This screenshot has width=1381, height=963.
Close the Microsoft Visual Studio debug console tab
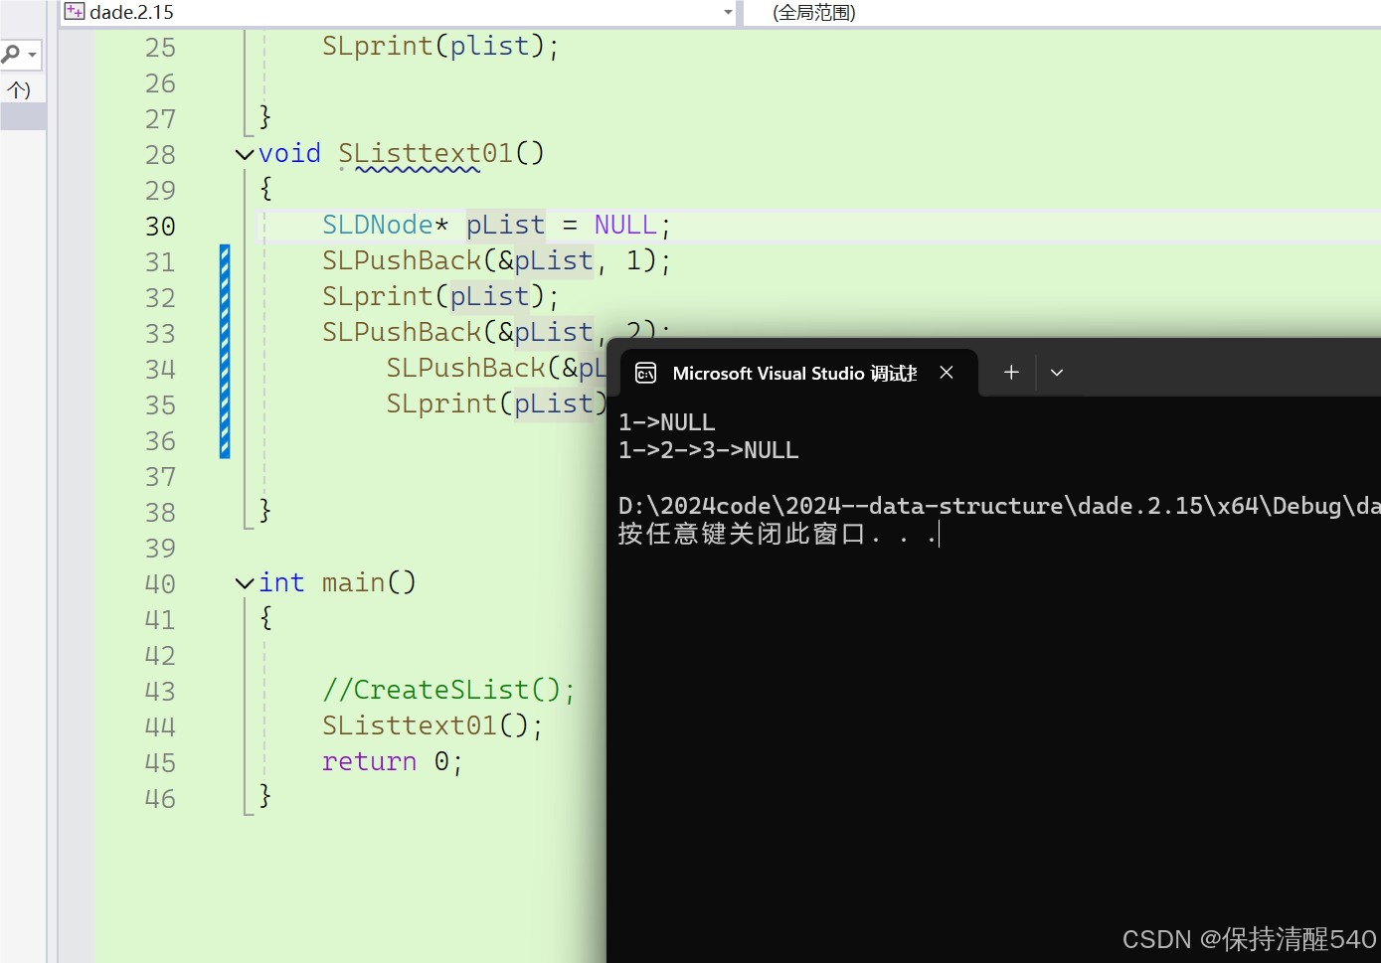pos(947,372)
